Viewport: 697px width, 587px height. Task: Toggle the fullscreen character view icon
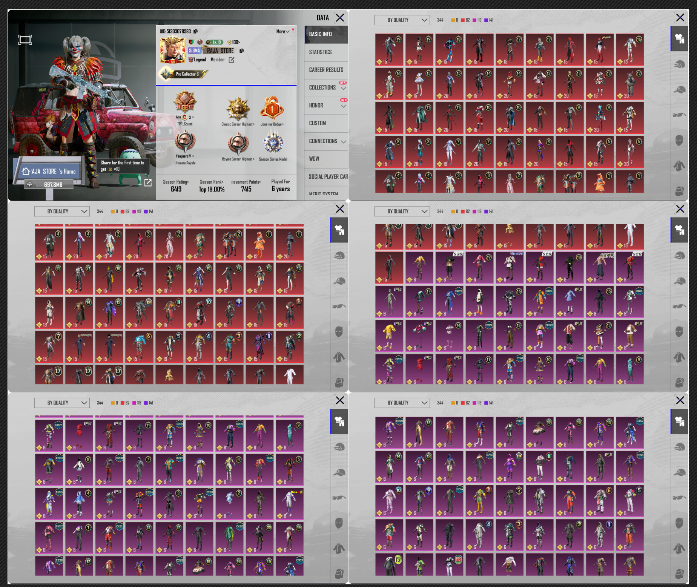click(x=25, y=40)
